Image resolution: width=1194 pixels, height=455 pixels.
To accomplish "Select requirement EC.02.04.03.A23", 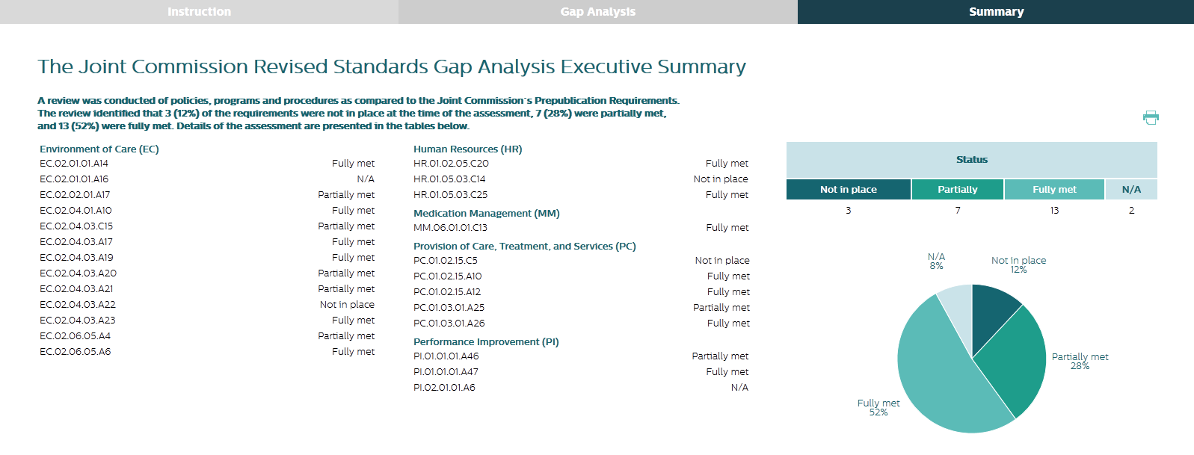I will click(78, 321).
